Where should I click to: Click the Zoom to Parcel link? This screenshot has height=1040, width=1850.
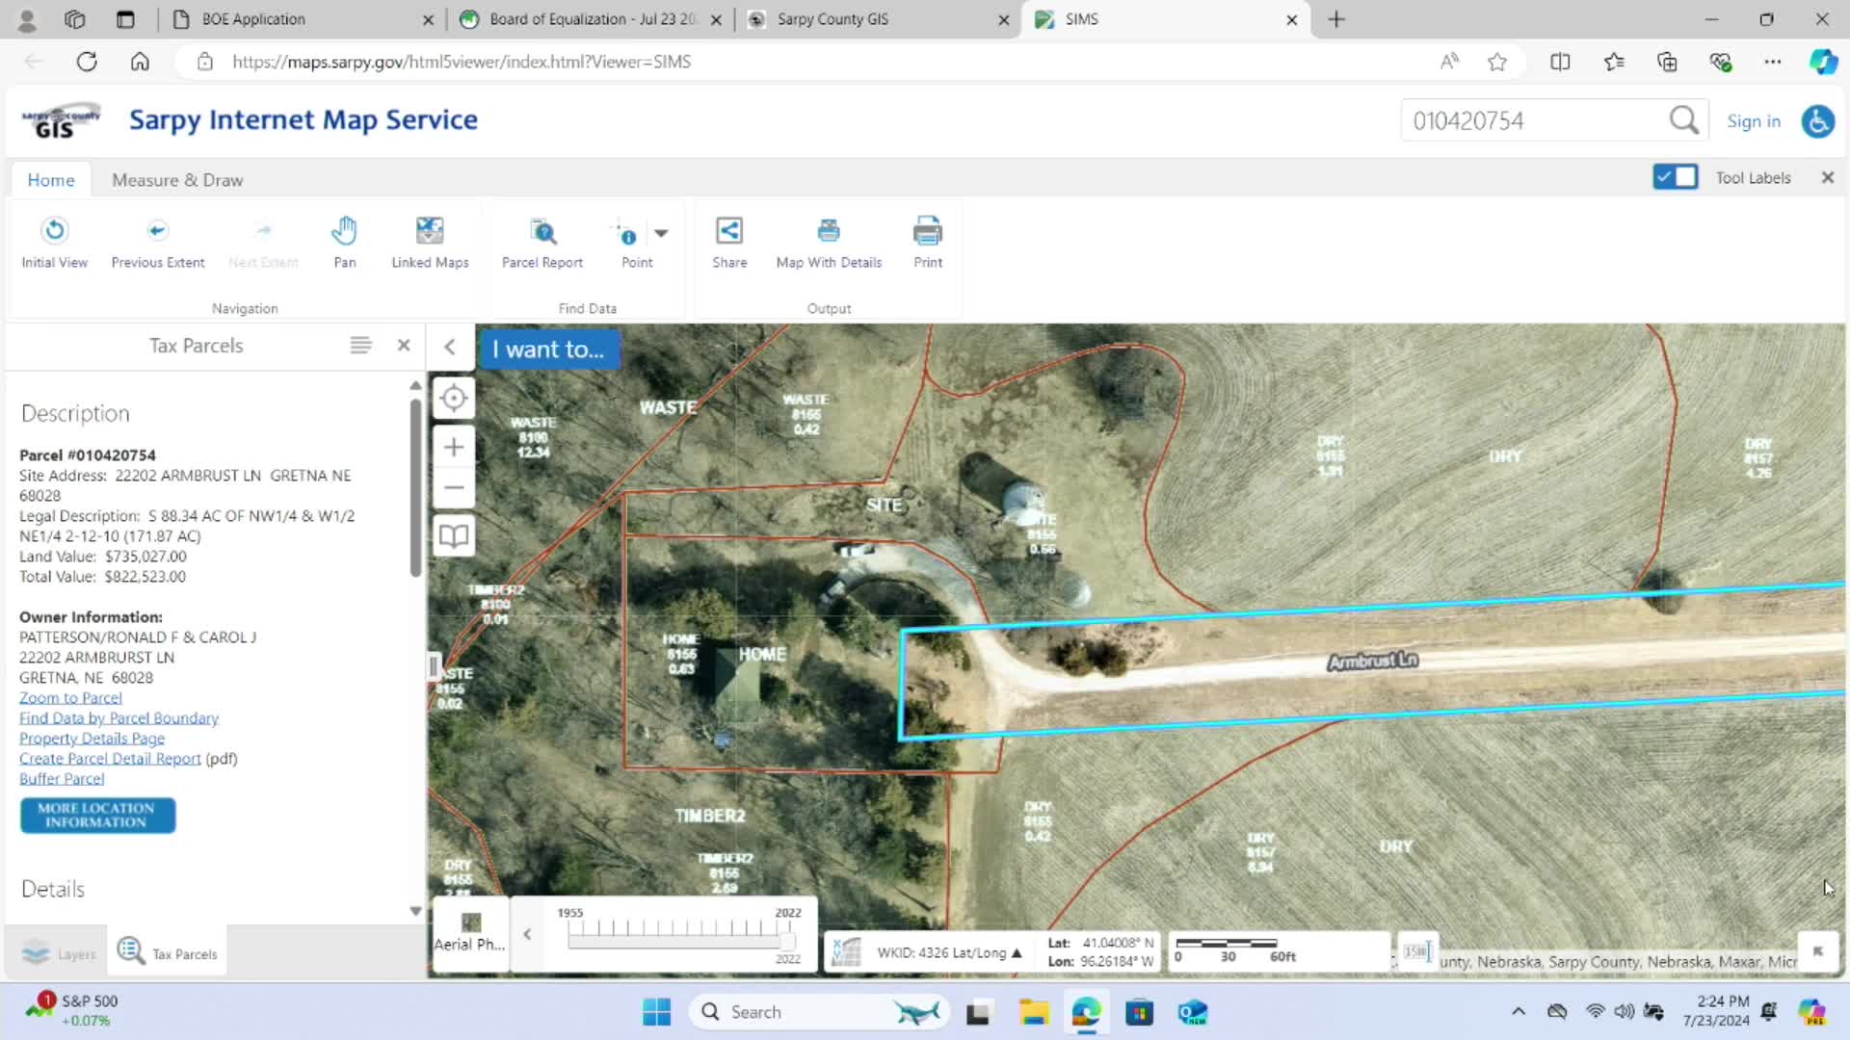coord(69,697)
